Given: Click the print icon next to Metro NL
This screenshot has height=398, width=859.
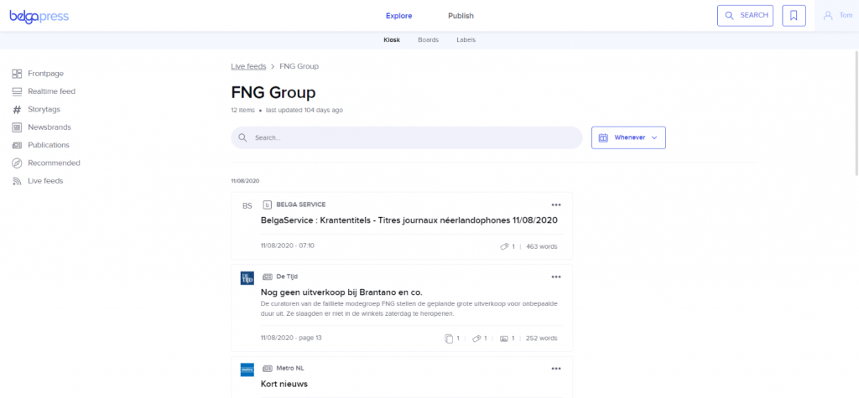Looking at the screenshot, I should (x=268, y=369).
